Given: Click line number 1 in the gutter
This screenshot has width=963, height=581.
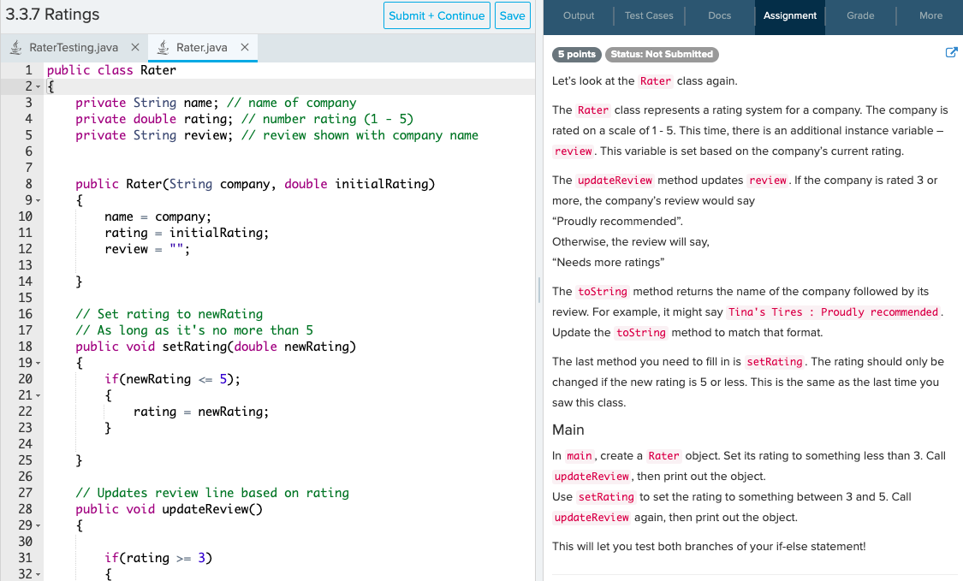Looking at the screenshot, I should 28,70.
